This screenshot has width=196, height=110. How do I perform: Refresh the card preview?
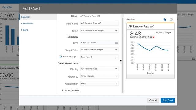pos(171,20)
